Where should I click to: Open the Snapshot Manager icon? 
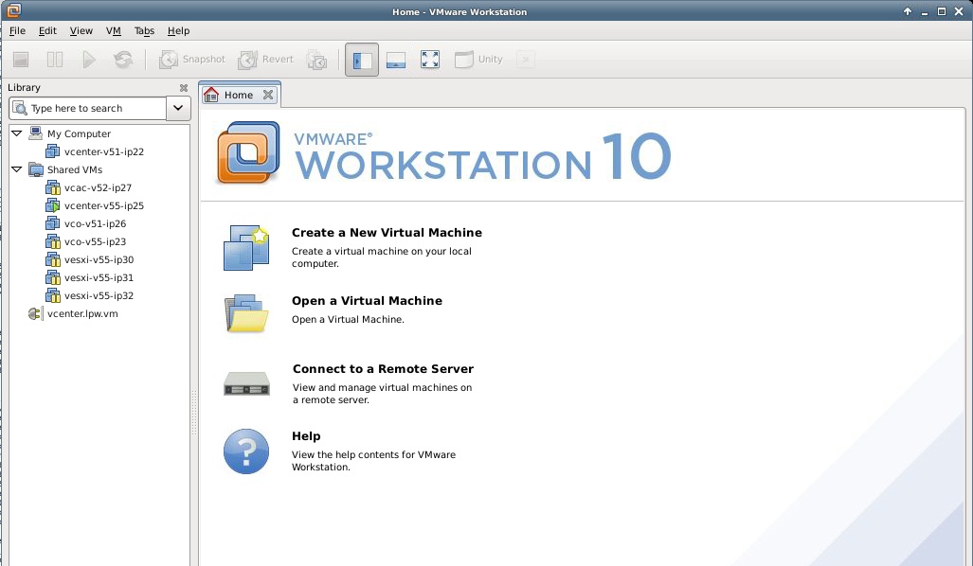[316, 61]
